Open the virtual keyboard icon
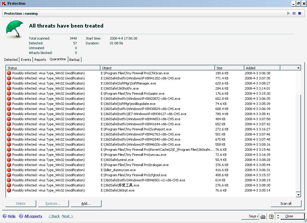The height and width of the screenshot is (223, 307). (x=263, y=216)
